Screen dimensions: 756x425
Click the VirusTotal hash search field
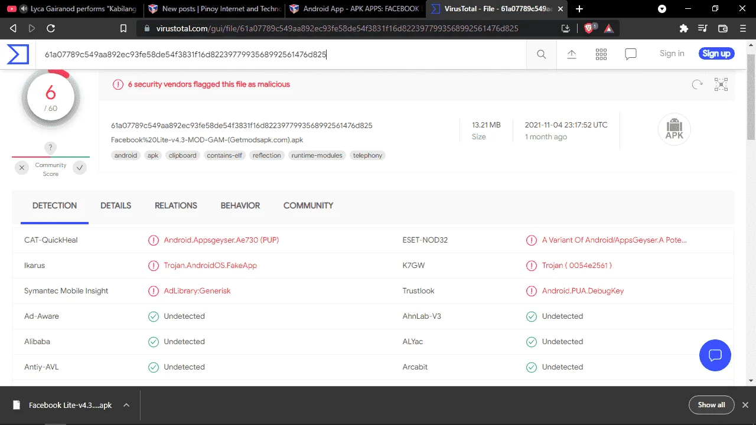(x=281, y=54)
